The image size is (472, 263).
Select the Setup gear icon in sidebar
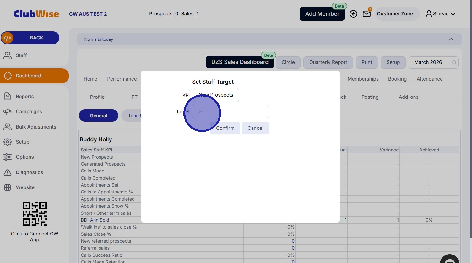pos(8,142)
